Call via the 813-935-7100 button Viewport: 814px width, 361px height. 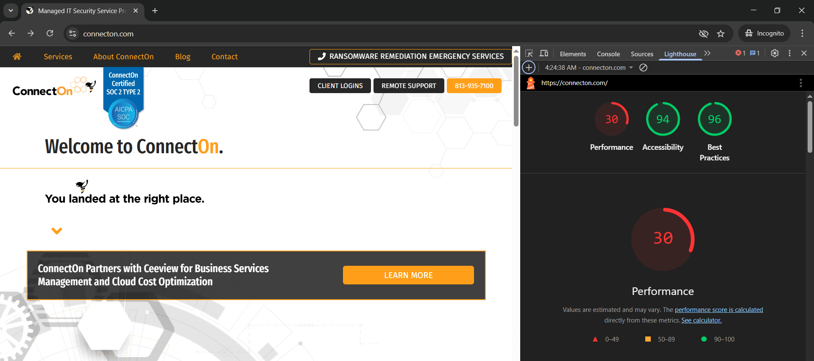pos(474,85)
